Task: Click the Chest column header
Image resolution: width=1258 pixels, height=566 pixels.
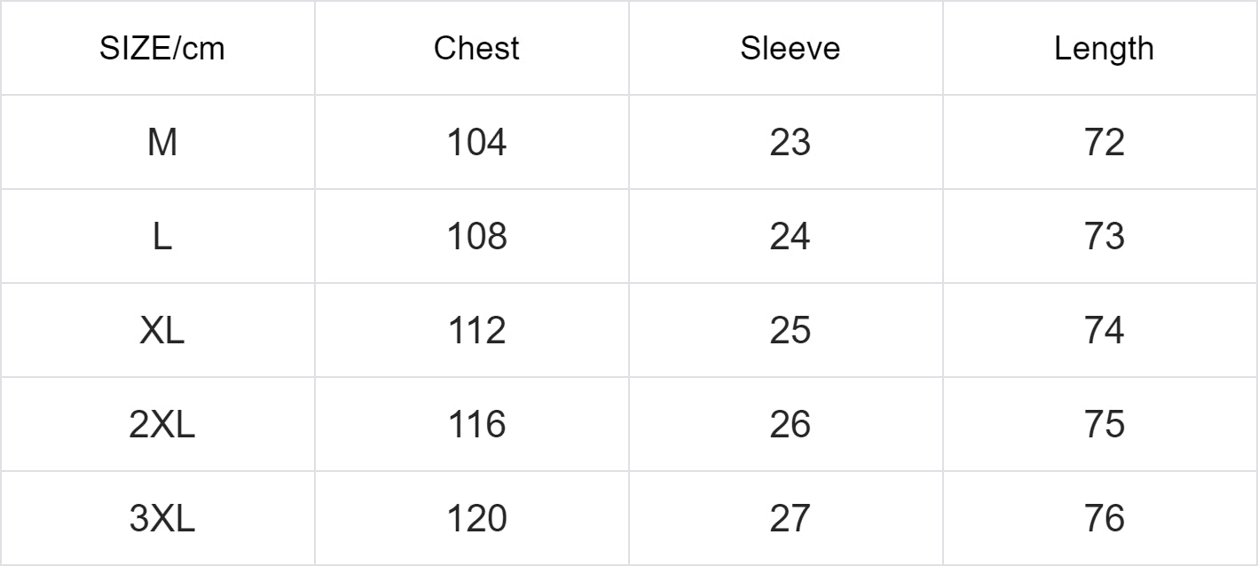Action: (476, 48)
